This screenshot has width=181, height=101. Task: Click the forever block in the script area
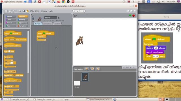coord(42,38)
